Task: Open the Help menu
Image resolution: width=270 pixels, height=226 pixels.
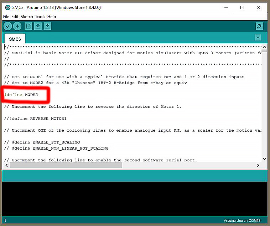Action: tap(52, 16)
